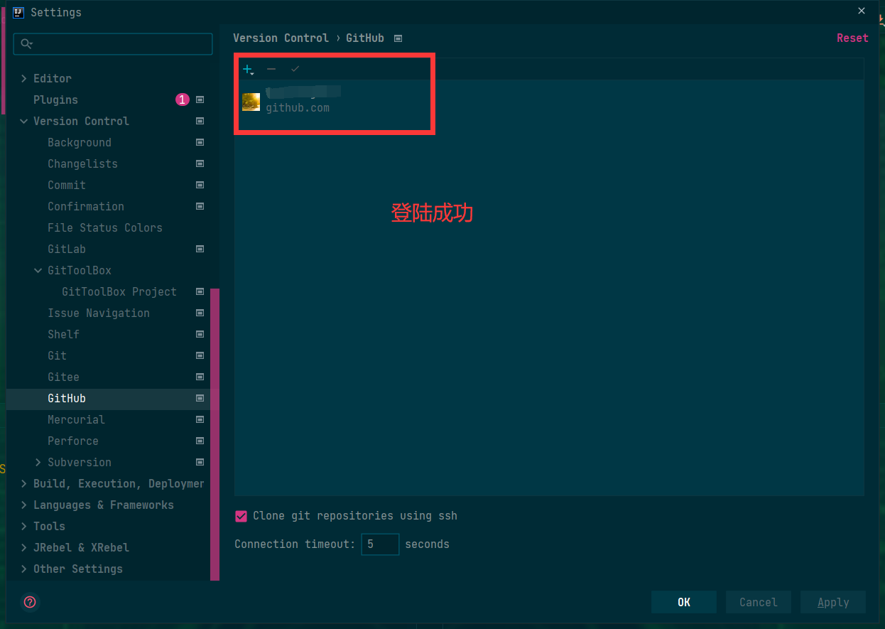Open the GitLab settings page
Screen dimensions: 885x629
pos(67,249)
